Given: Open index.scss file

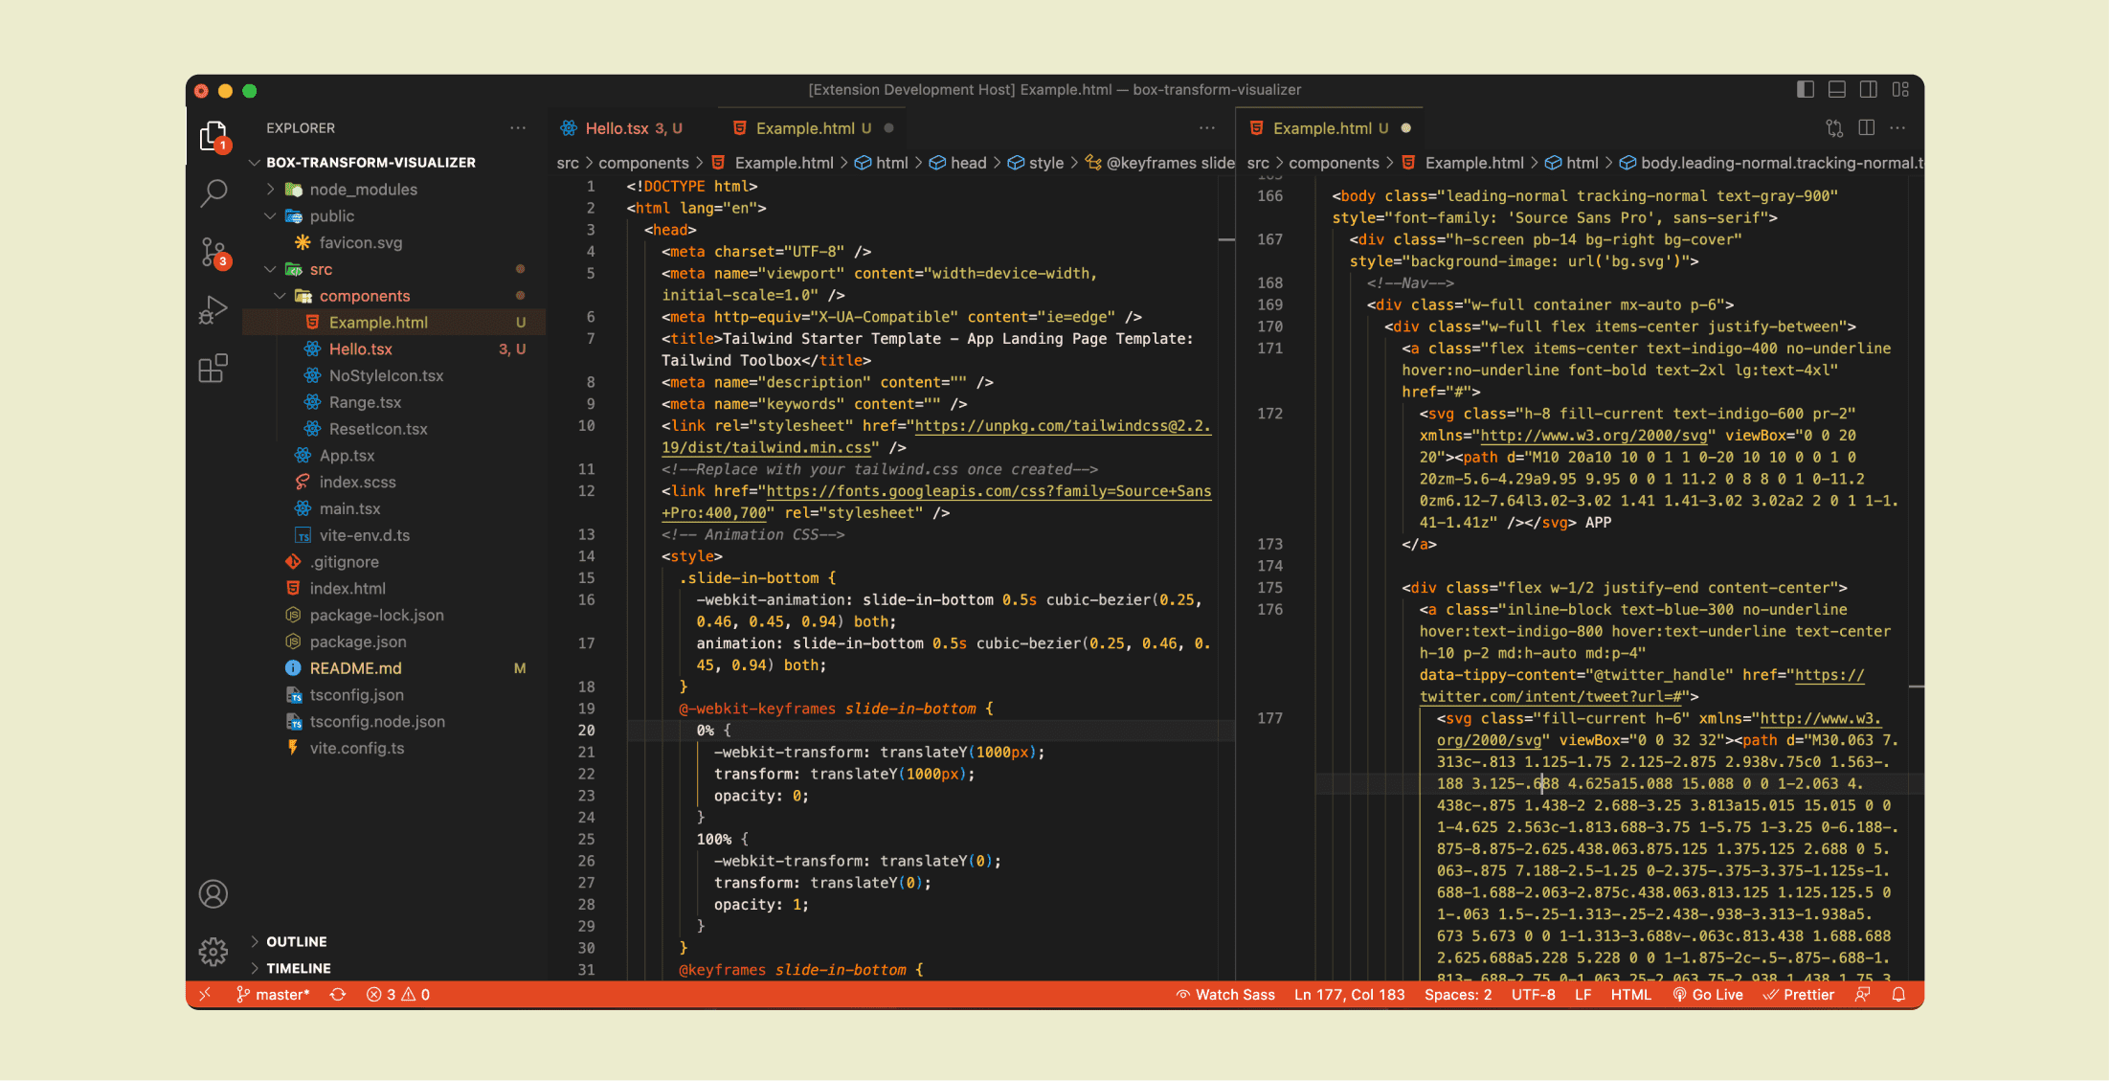Looking at the screenshot, I should (x=357, y=483).
